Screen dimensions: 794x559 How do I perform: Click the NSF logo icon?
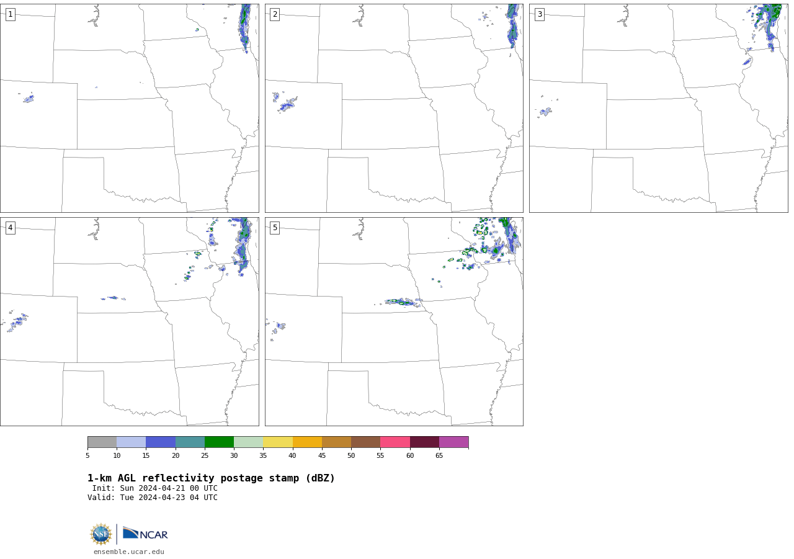[x=101, y=534]
